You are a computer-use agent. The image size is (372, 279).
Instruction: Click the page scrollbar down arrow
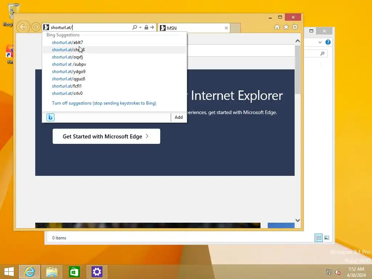[298, 221]
